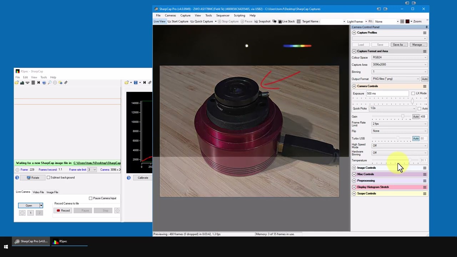The image size is (457, 257).
Task: Open SharpCap Scripting menu
Action: click(x=240, y=15)
